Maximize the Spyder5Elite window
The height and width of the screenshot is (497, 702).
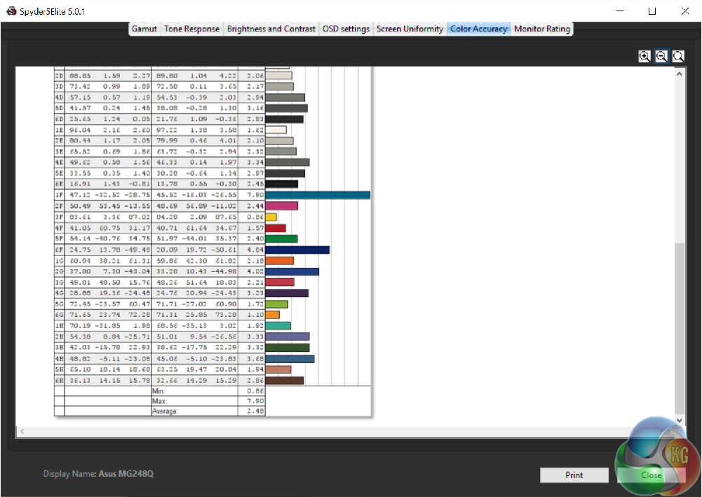click(x=652, y=11)
